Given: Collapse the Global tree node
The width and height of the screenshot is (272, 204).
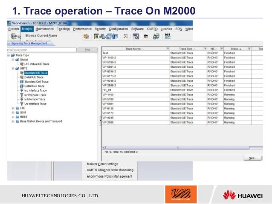Looking at the screenshot, I should click(x=13, y=60).
